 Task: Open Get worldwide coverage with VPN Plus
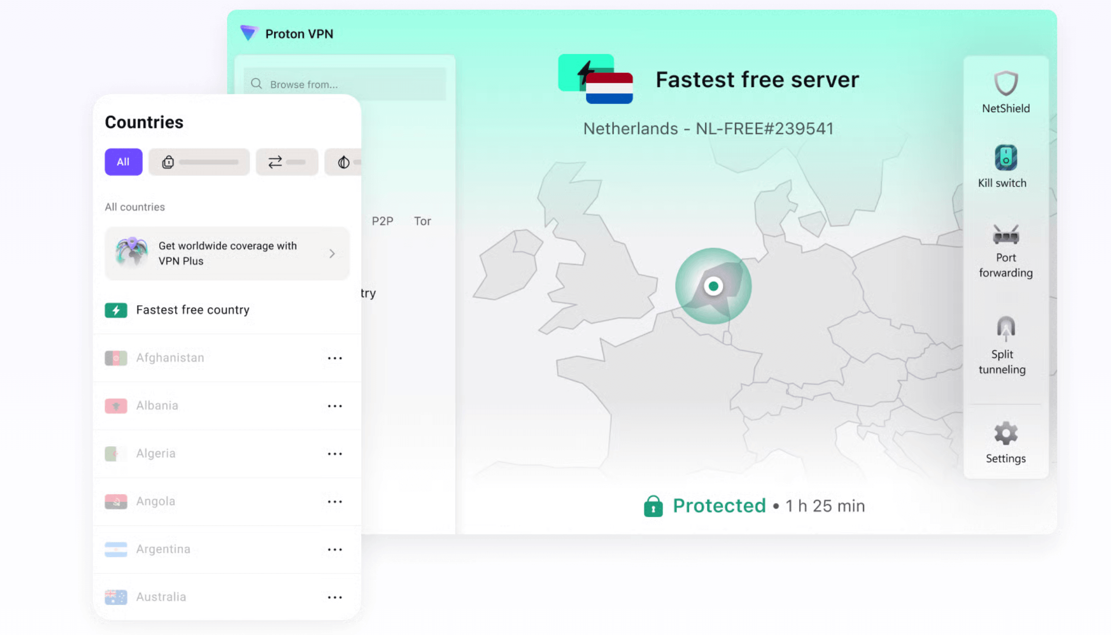point(227,254)
